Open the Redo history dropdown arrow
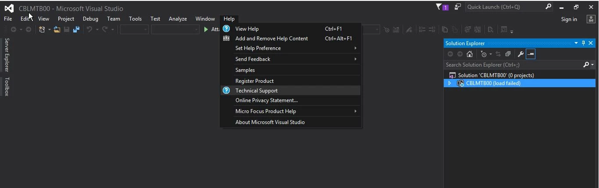 [112, 30]
